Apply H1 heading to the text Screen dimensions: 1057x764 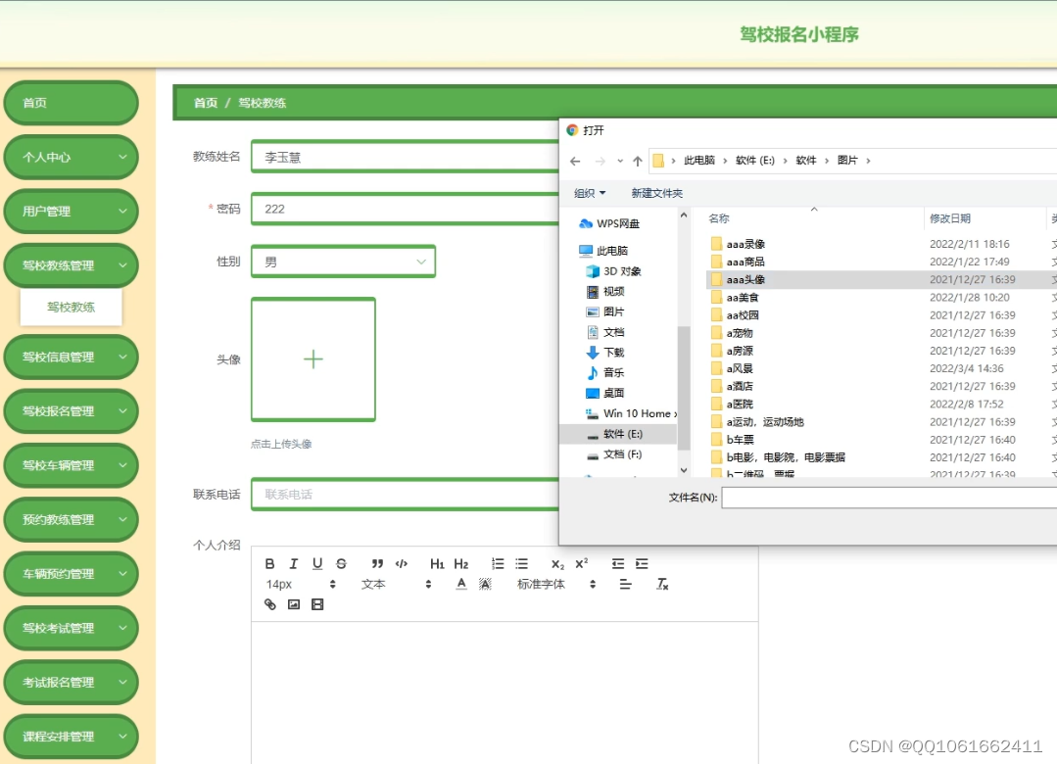coord(437,563)
